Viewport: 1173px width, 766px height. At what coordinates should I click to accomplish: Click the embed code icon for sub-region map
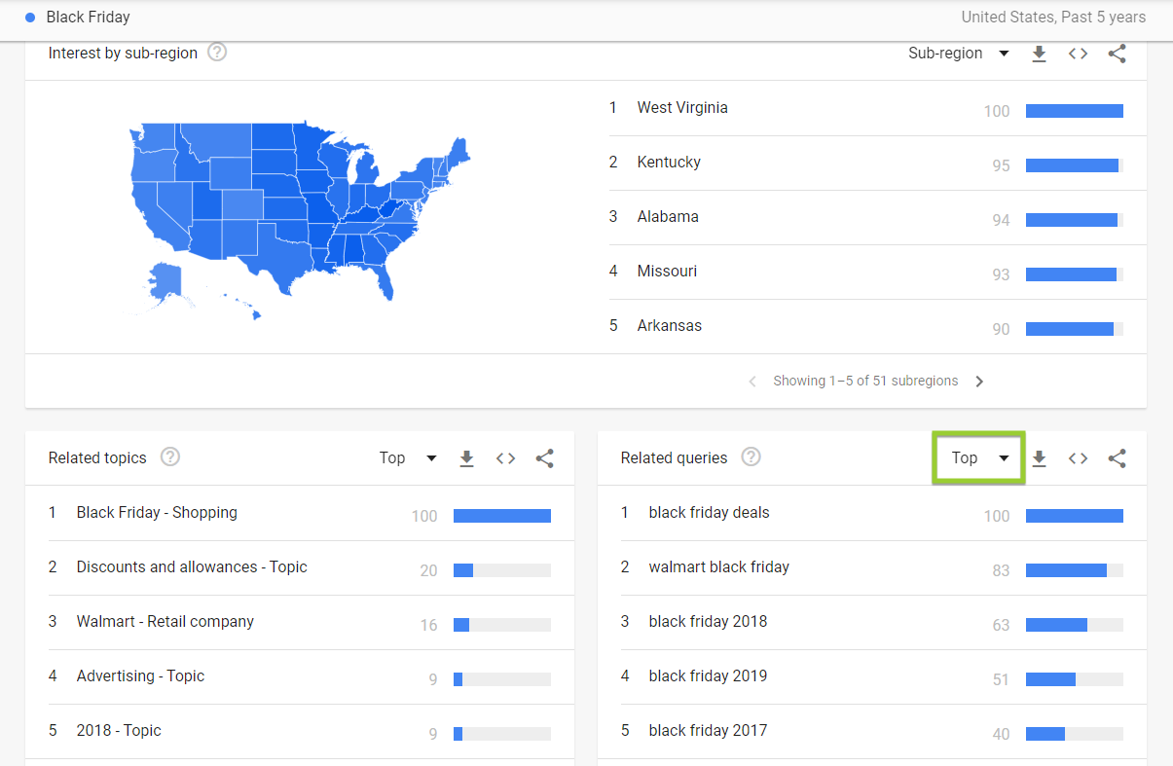tap(1078, 54)
